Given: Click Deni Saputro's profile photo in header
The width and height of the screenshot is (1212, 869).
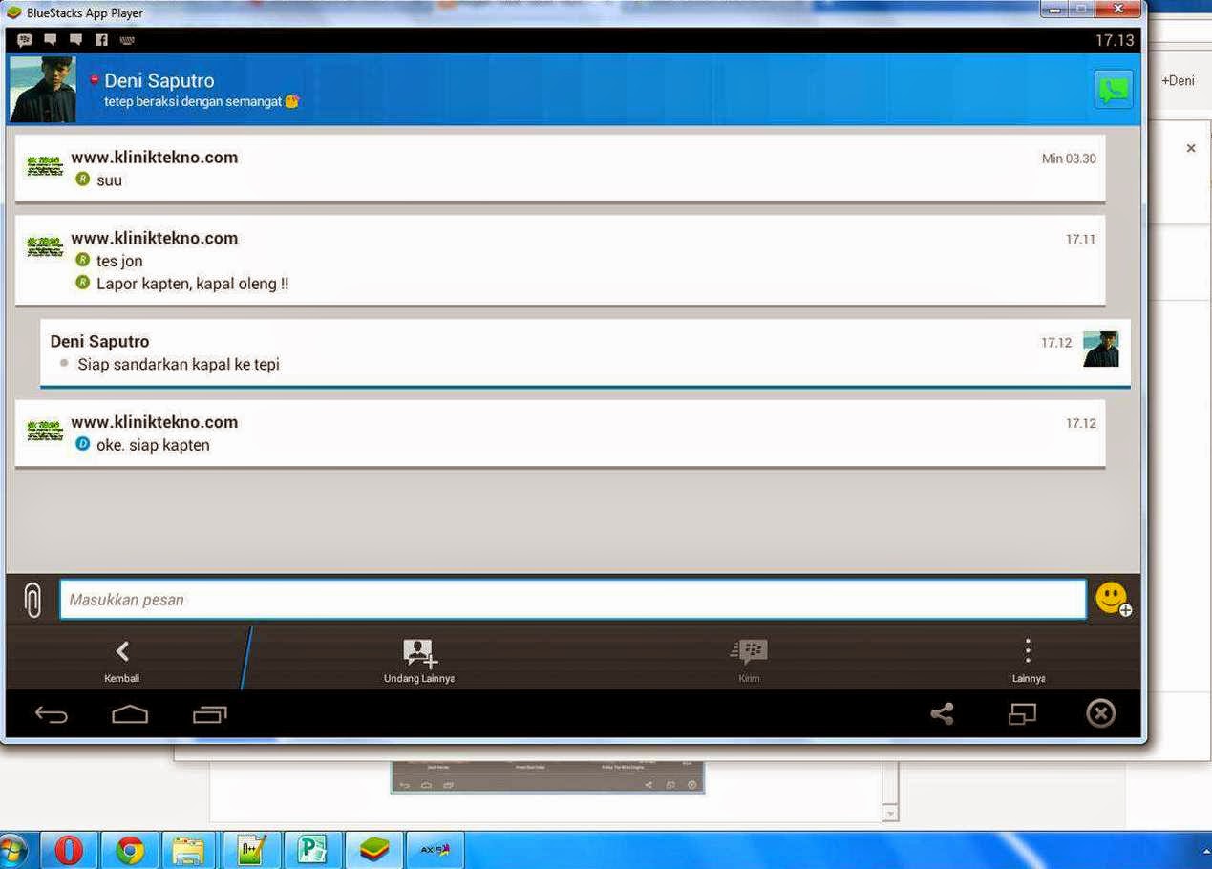Looking at the screenshot, I should pos(43,89).
